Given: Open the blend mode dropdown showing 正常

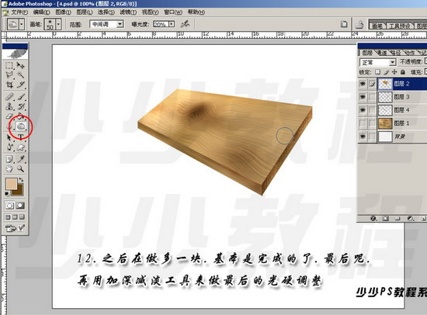Looking at the screenshot, I should click(377, 62).
